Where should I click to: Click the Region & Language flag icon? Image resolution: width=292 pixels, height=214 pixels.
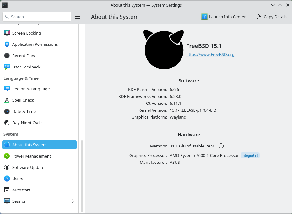pos(7,89)
